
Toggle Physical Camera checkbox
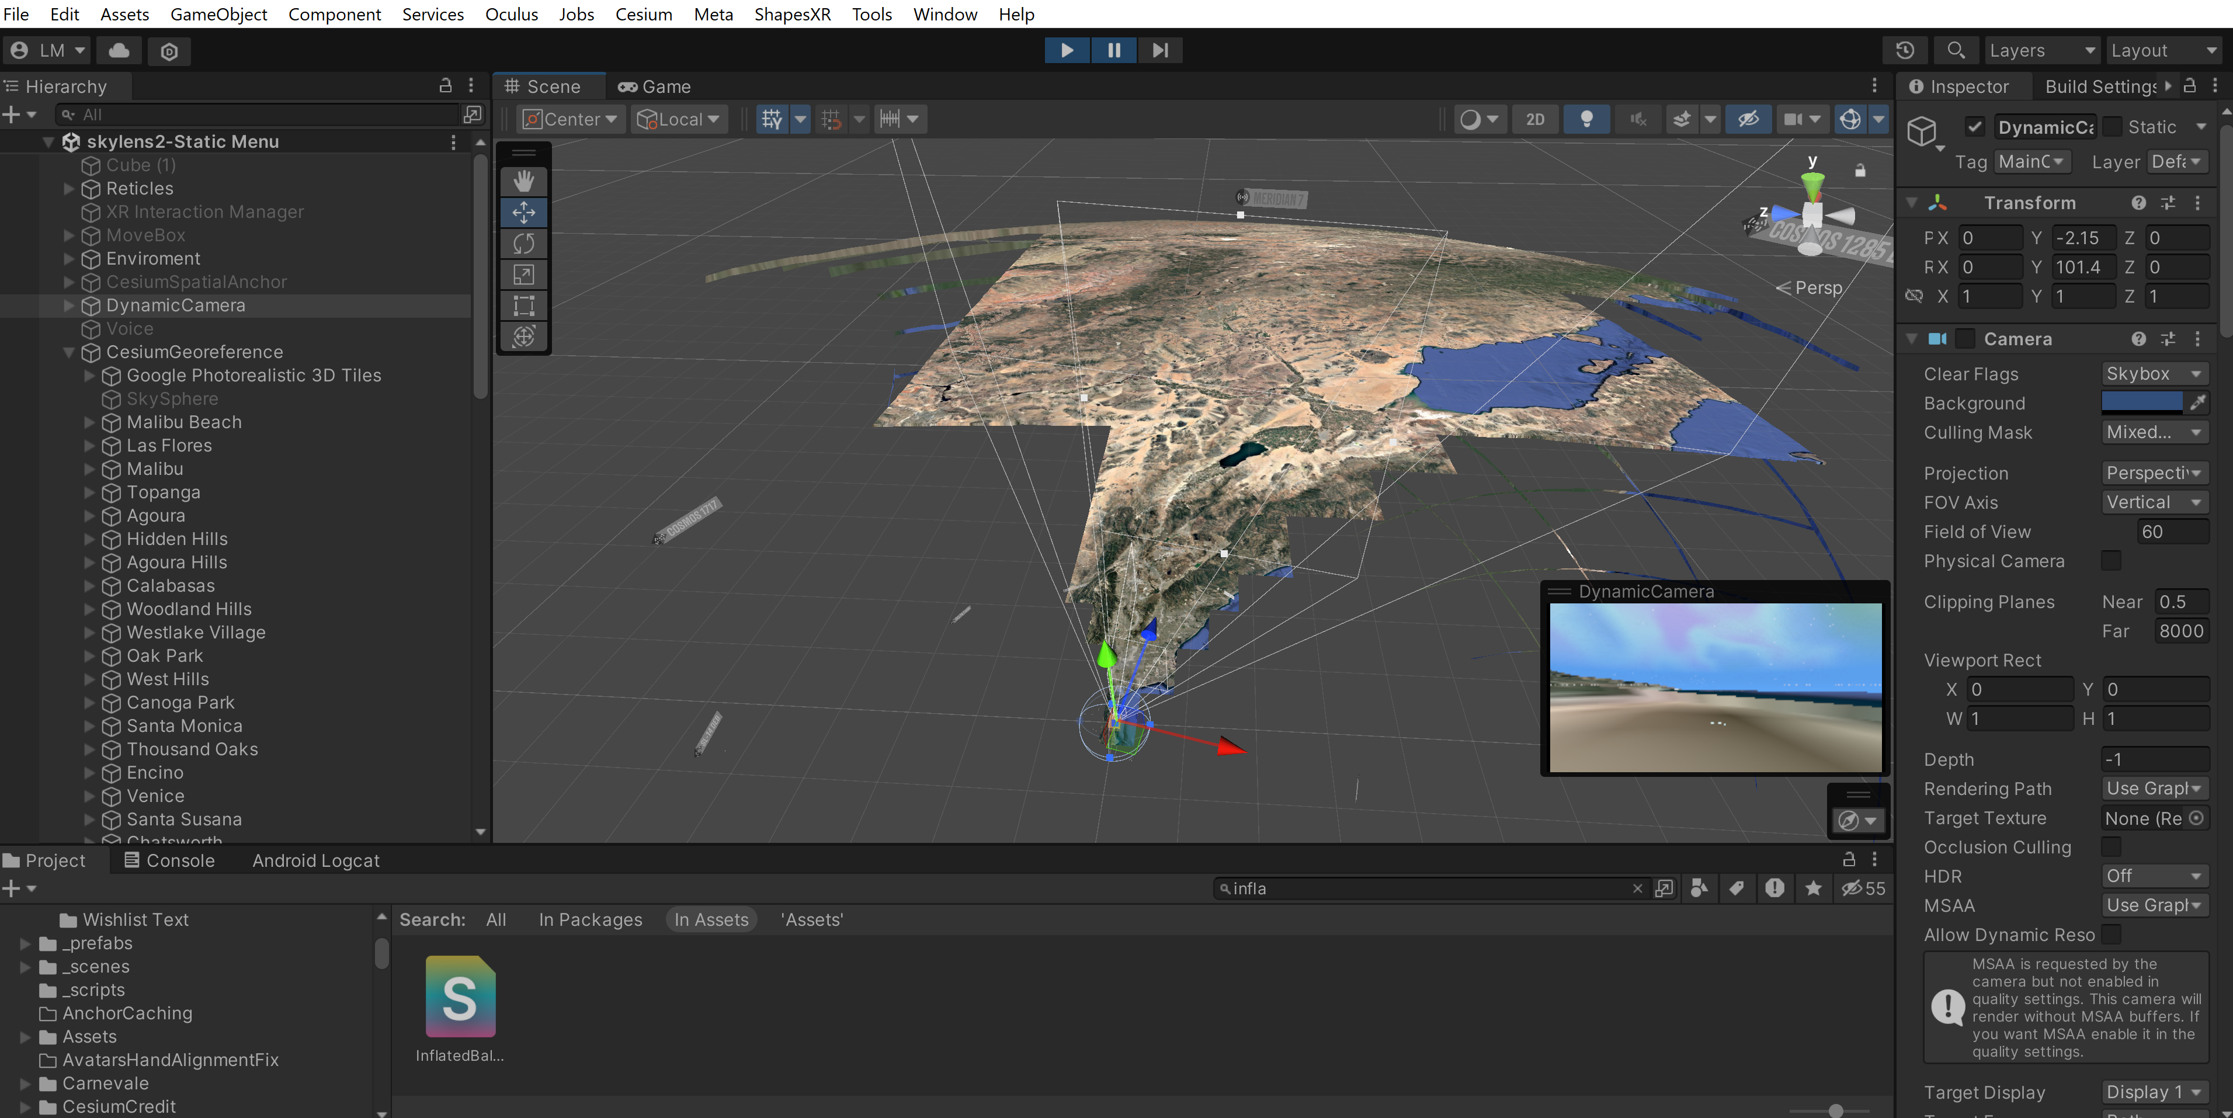tap(2112, 561)
